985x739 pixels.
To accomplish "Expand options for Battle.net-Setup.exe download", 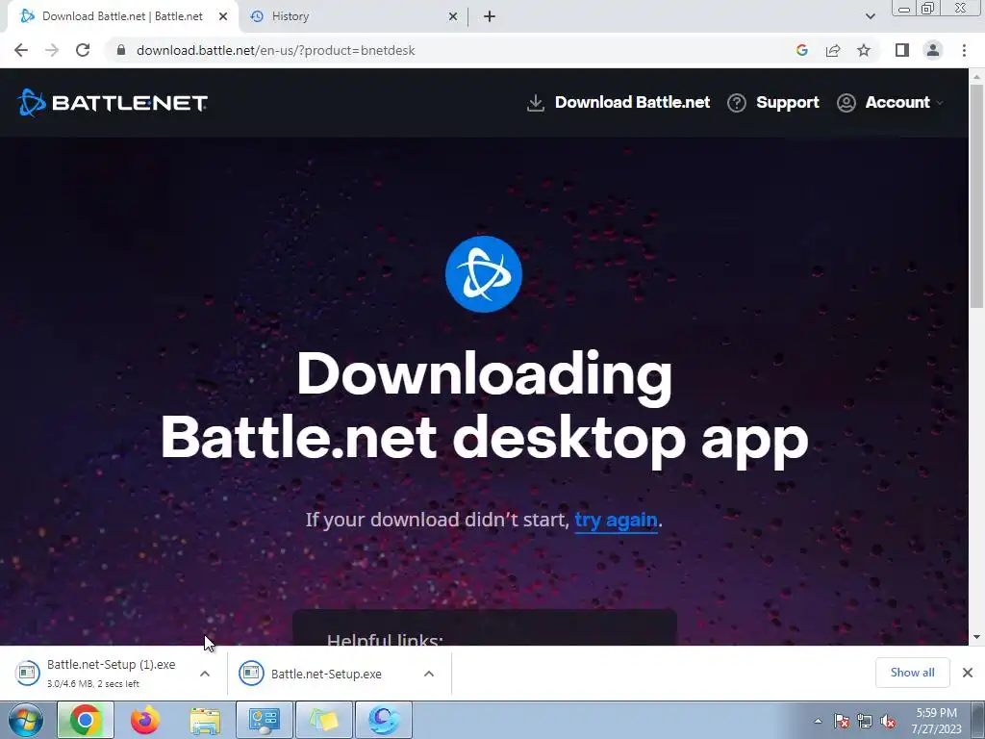I will click(429, 674).
